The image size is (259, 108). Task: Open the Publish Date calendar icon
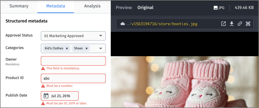pos(46,96)
